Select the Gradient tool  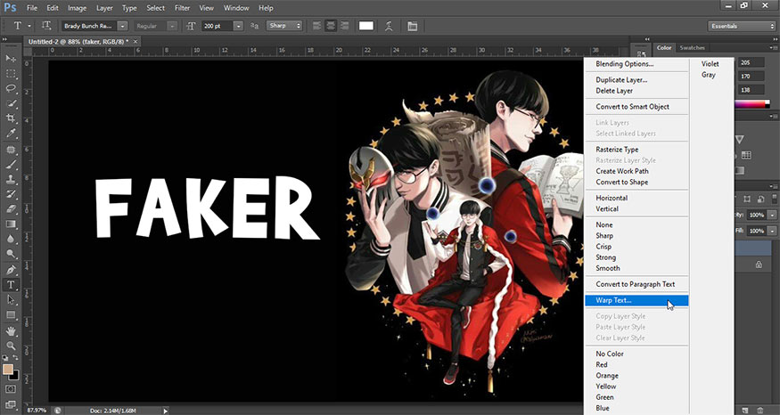(x=11, y=224)
